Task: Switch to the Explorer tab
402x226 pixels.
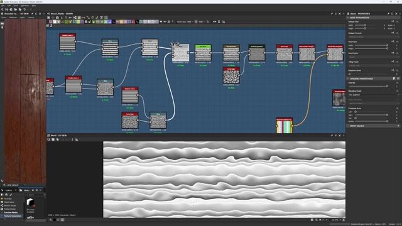Action: [x=9, y=190]
